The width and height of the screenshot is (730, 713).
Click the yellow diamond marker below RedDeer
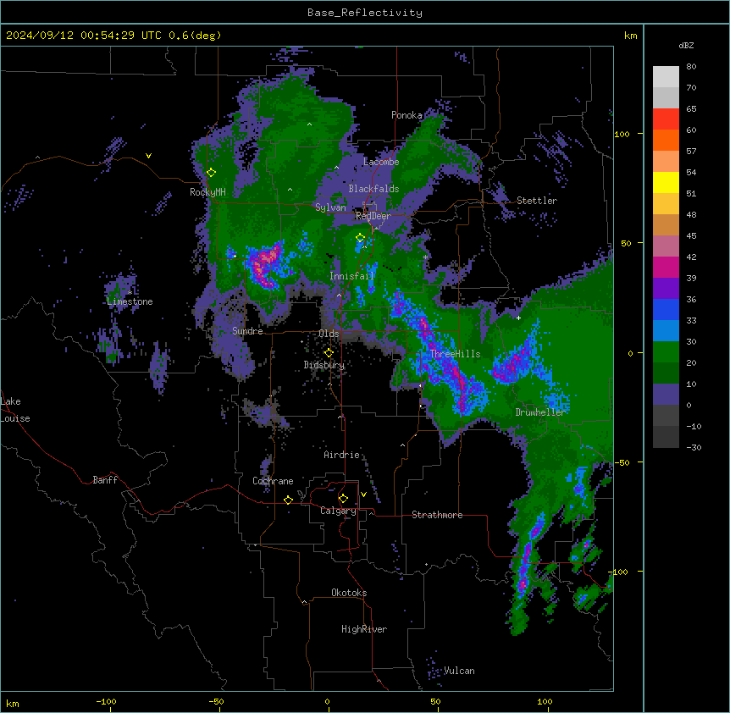pyautogui.click(x=360, y=238)
